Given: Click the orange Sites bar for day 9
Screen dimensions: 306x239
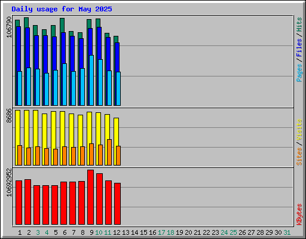Looking at the screenshot, I should tap(91, 154).
